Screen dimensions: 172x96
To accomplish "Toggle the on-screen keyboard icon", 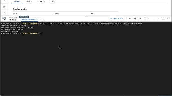I will pyautogui.click(x=130, y=19).
